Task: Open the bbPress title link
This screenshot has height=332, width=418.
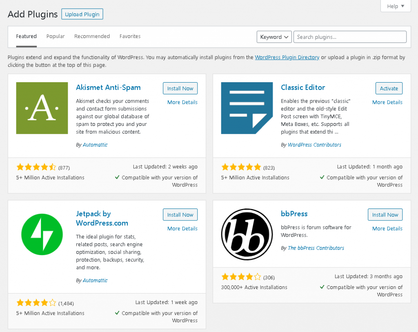Action: (x=294, y=214)
